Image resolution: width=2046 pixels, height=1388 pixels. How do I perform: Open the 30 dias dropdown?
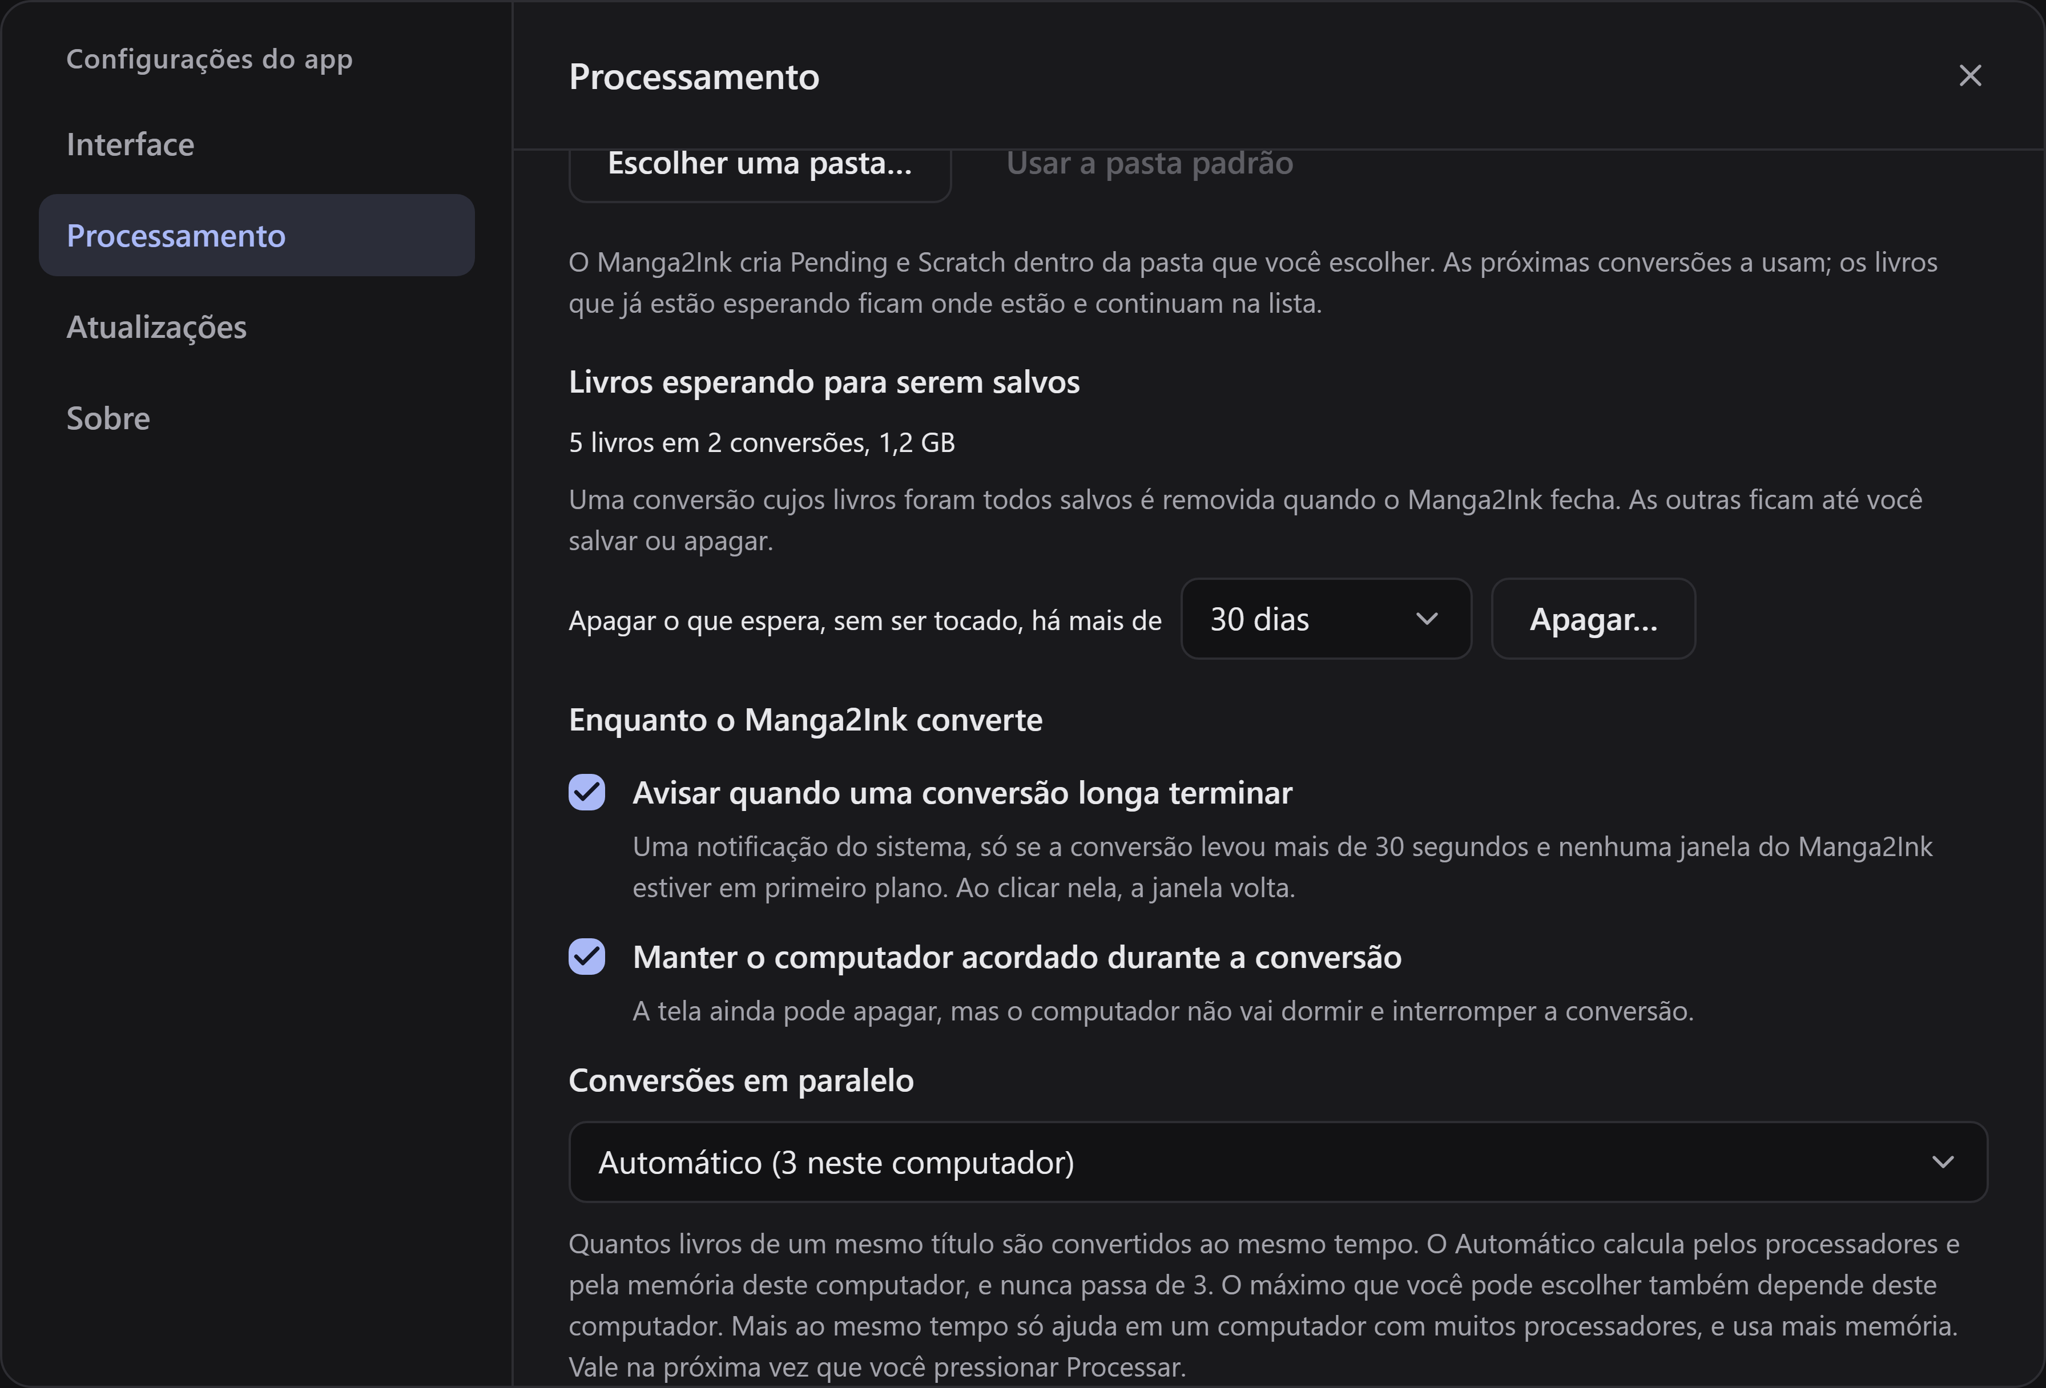(x=1326, y=619)
